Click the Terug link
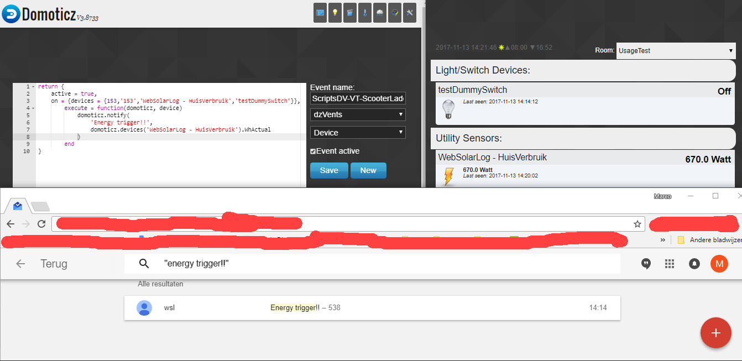The height and width of the screenshot is (361, 742). coord(54,264)
